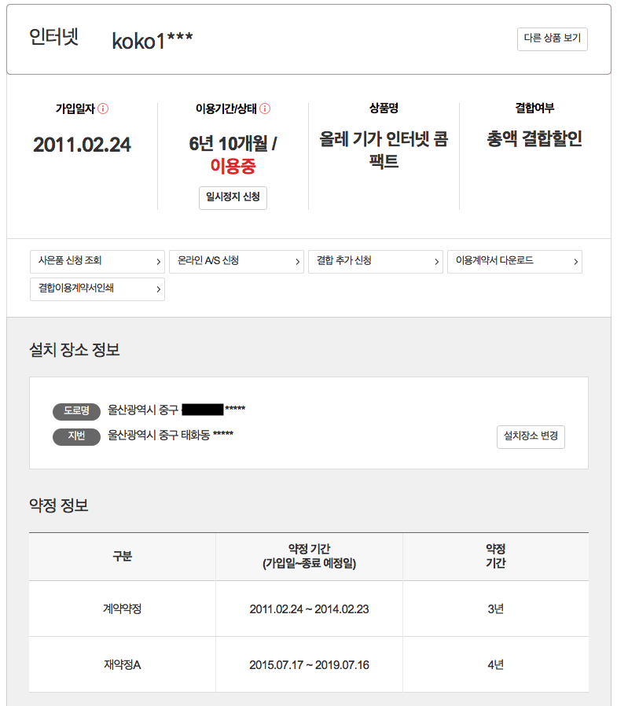The image size is (617, 706).
Task: Open the 결합 추가 신청 link
Action: click(x=344, y=261)
